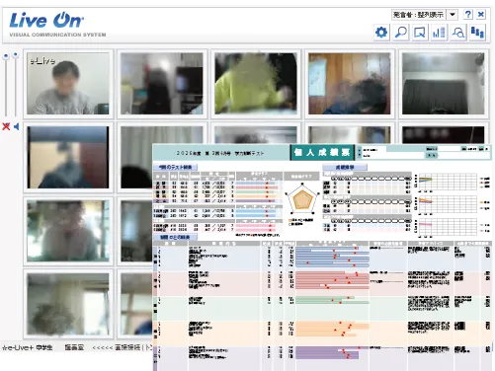Click the right volume slider handle
The height and width of the screenshot is (371, 495).
click(16, 55)
